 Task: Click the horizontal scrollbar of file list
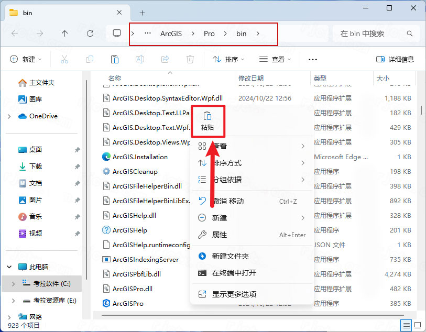coord(253,315)
